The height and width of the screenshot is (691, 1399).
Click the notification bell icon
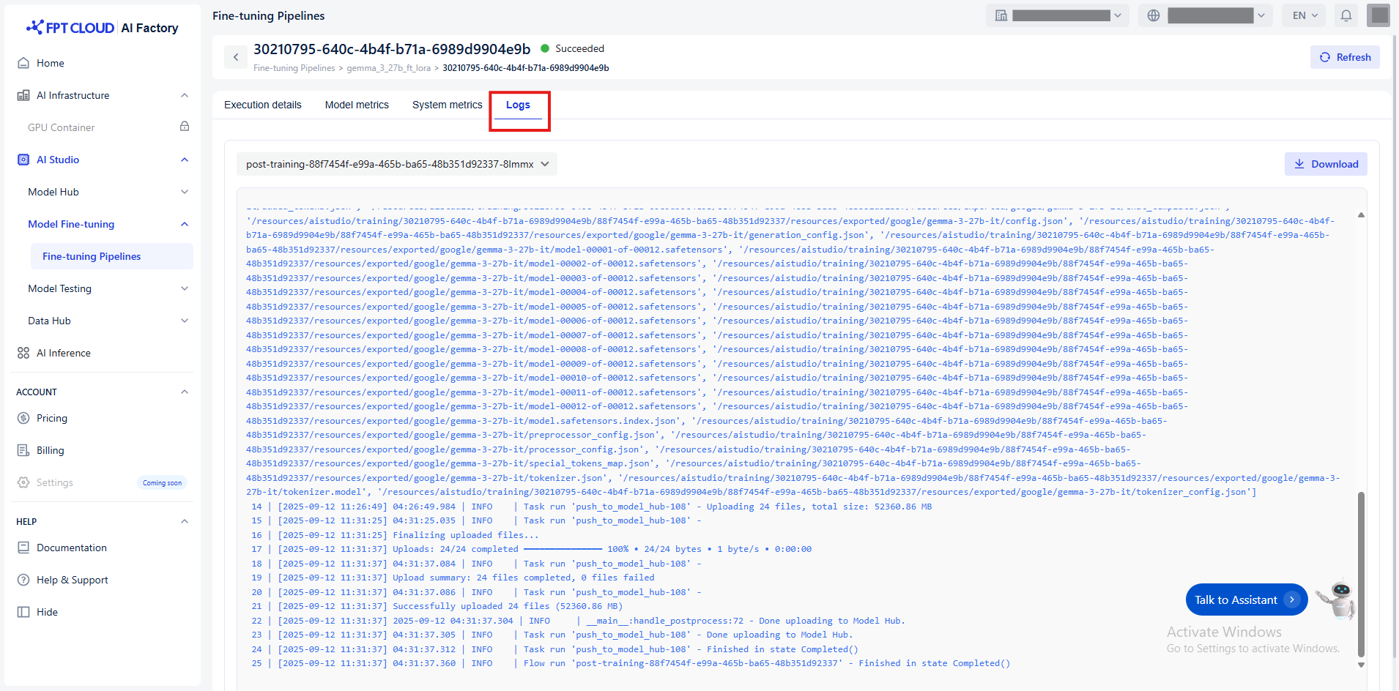pos(1346,15)
